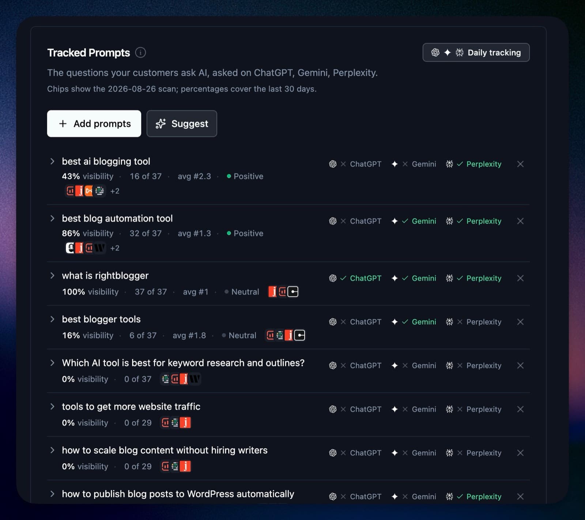Remove the keyword research and outlines prompt

(x=520, y=365)
